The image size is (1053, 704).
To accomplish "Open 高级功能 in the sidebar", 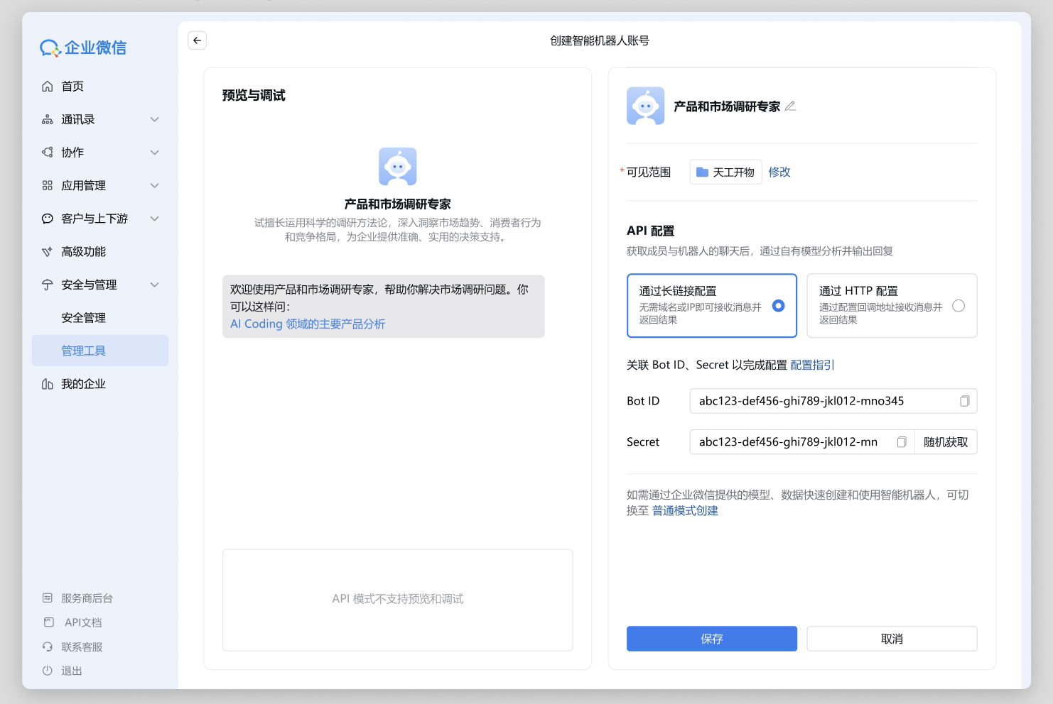I will pos(83,251).
